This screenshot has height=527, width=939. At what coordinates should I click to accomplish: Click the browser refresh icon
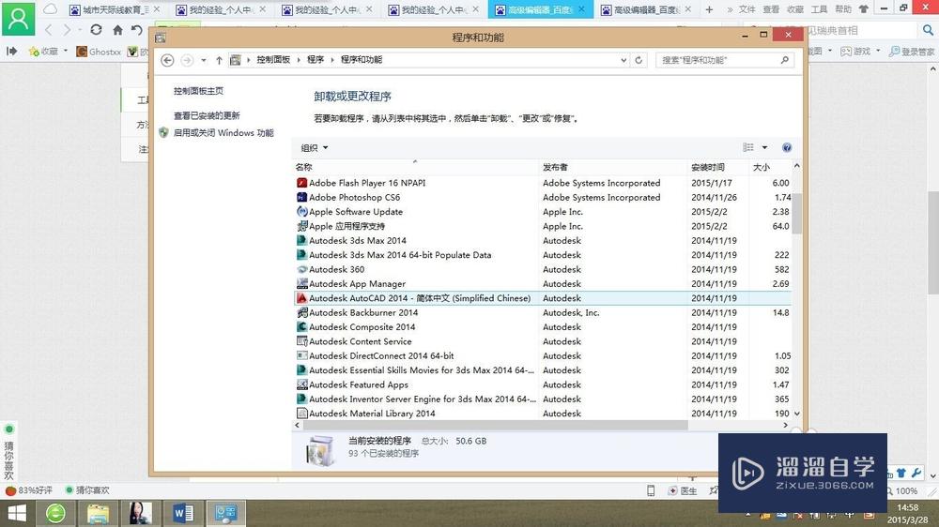coord(96,29)
